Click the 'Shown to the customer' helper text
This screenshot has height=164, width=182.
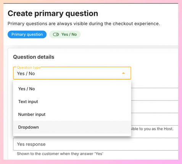(60, 154)
